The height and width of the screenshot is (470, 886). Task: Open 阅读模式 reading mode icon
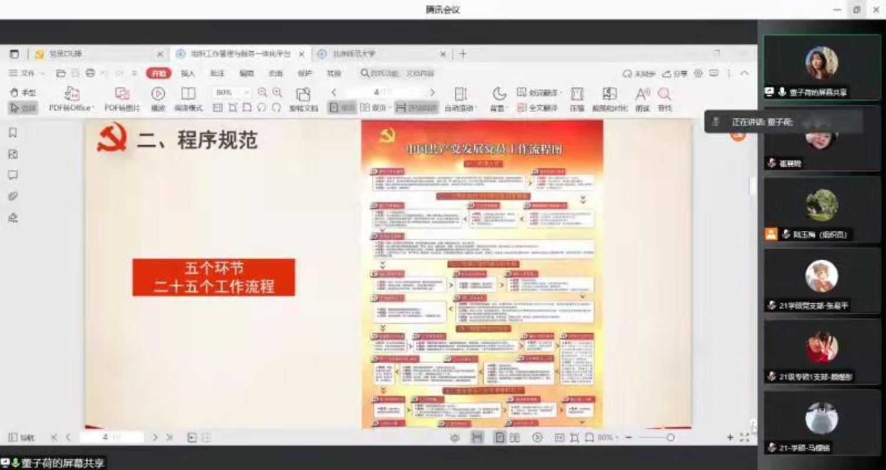pyautogui.click(x=188, y=94)
